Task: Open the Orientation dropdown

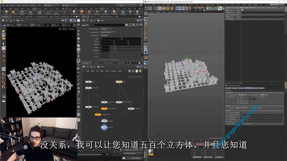Action: (x=104, y=36)
